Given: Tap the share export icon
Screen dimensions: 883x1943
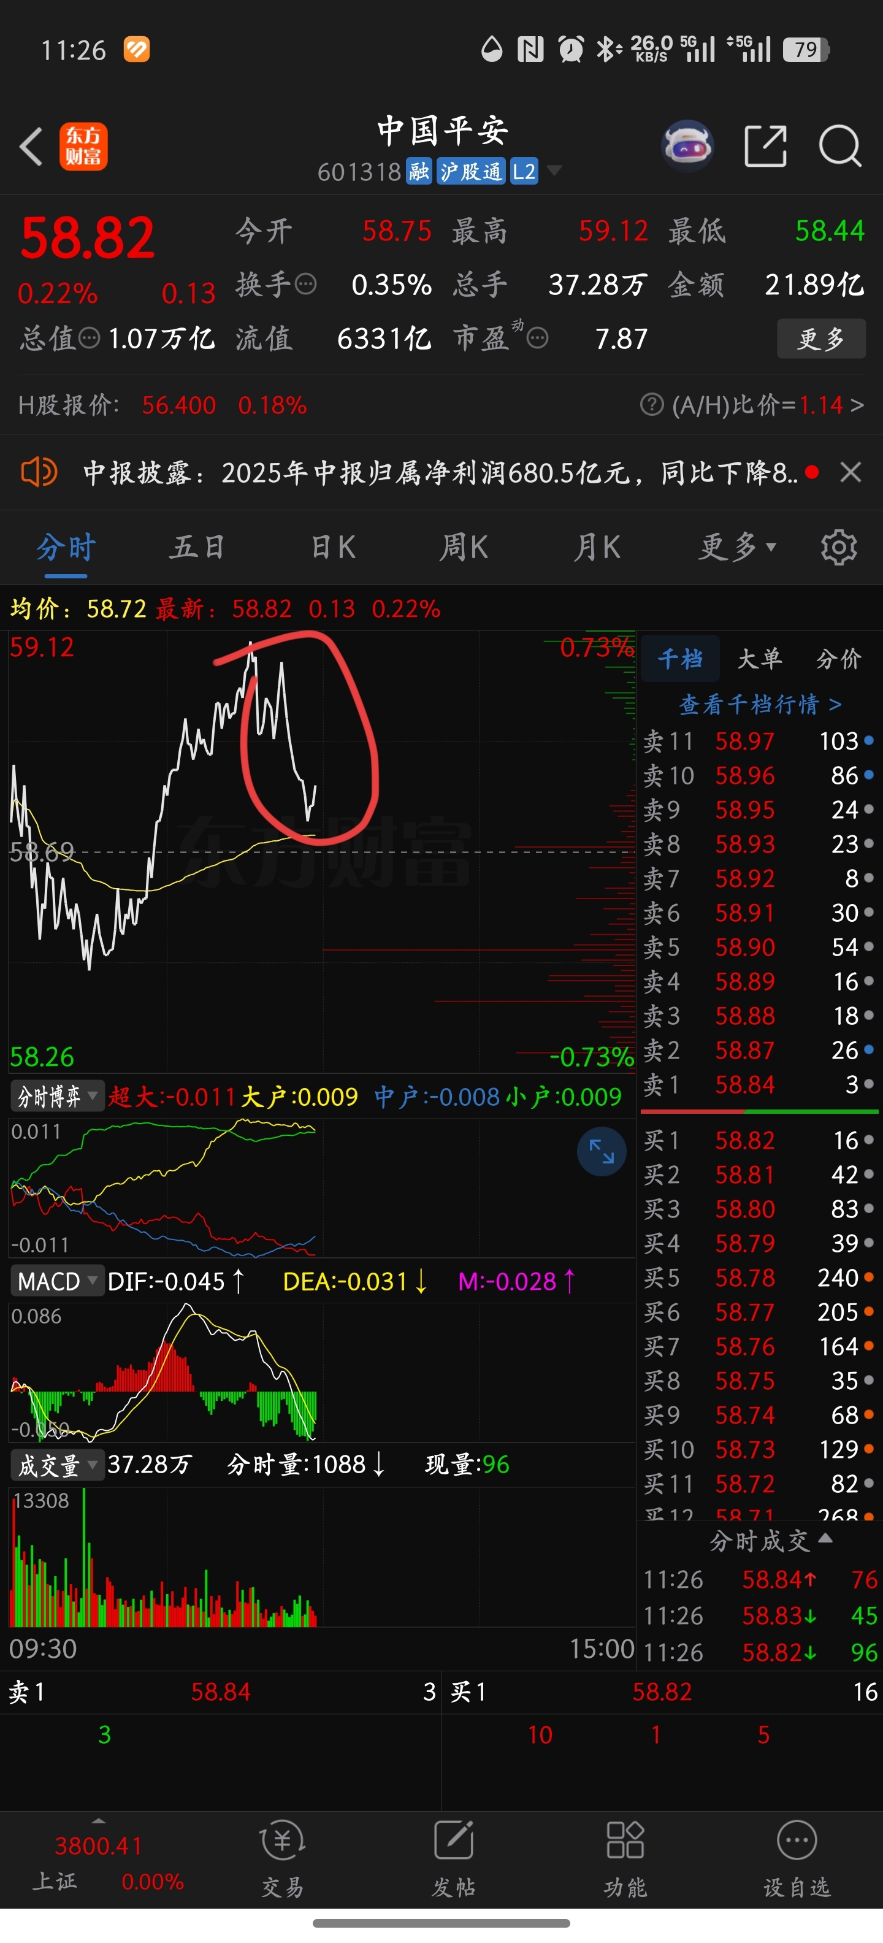Looking at the screenshot, I should [765, 145].
